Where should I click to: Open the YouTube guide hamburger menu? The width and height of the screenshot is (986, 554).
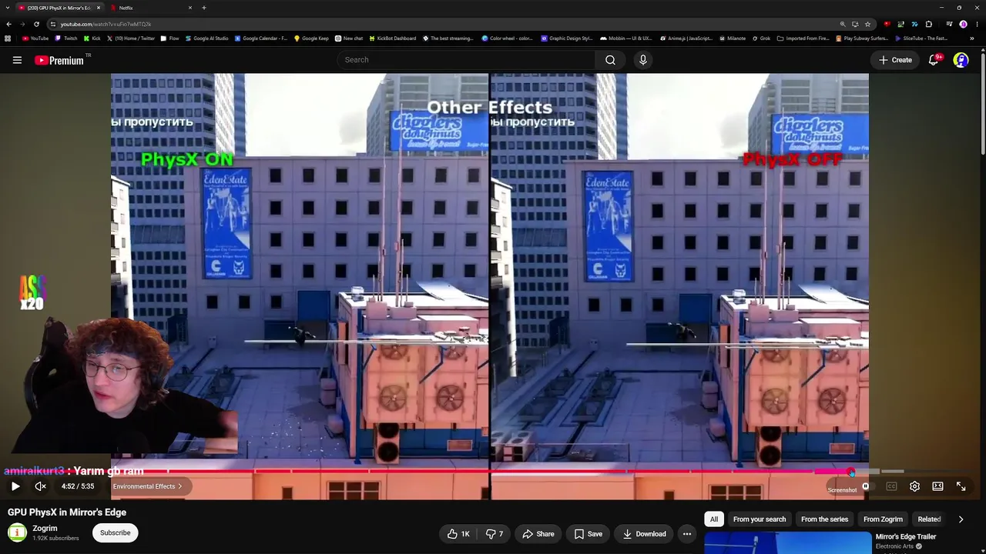(17, 60)
